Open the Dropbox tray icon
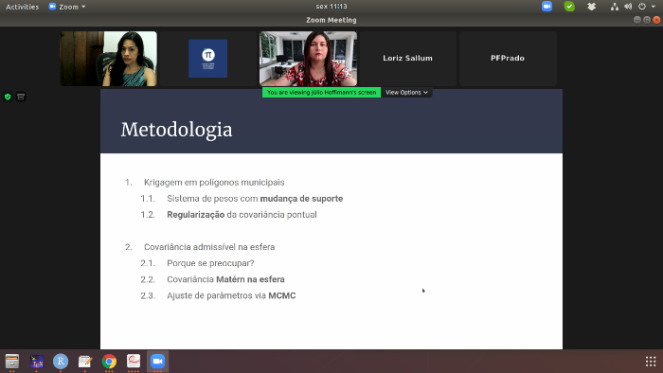 pyautogui.click(x=592, y=7)
